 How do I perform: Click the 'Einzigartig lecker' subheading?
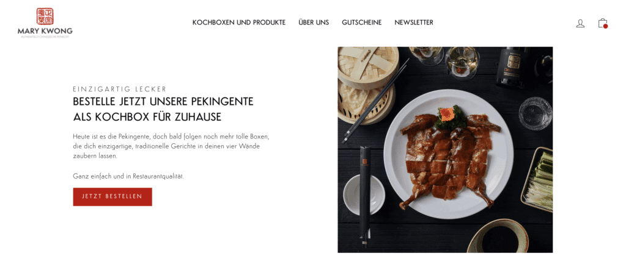click(x=120, y=89)
